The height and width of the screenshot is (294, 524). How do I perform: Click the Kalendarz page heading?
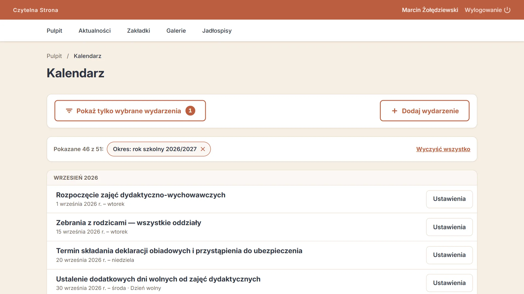click(76, 73)
